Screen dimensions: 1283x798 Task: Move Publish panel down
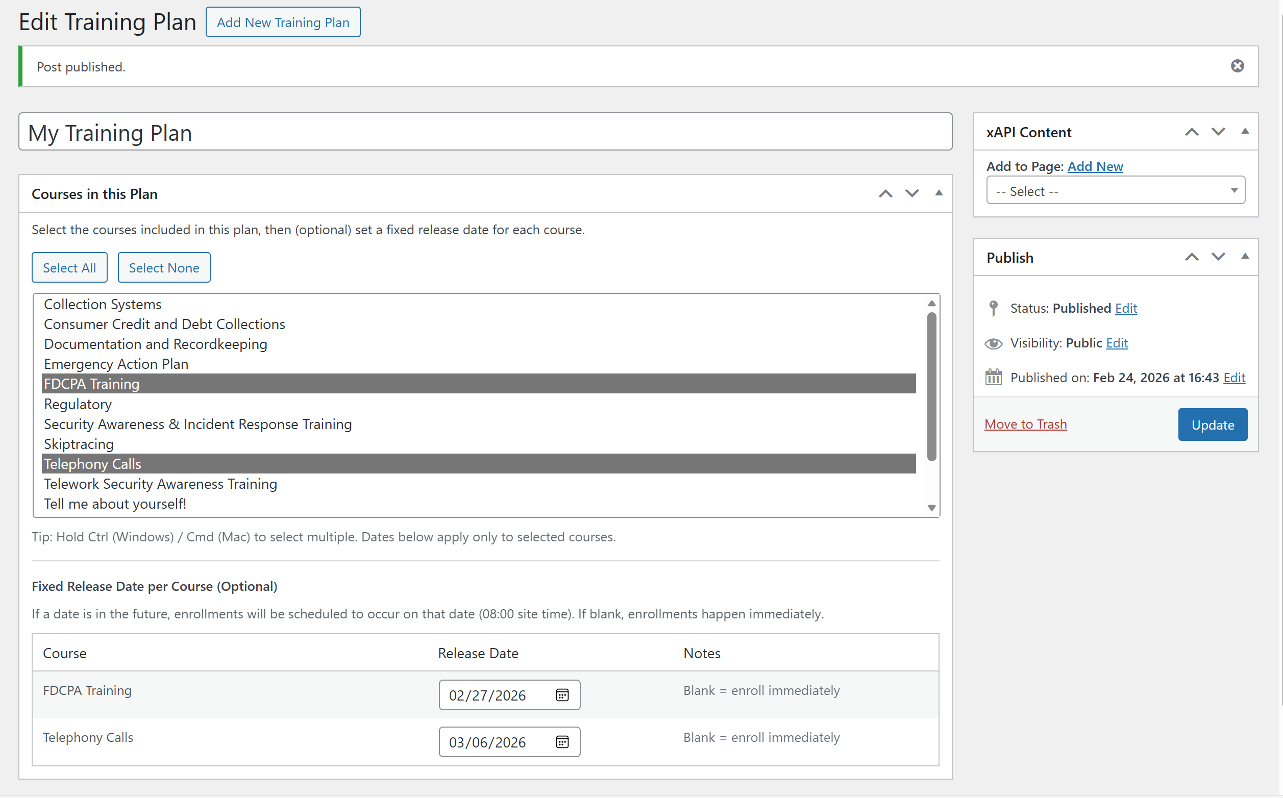click(1218, 257)
